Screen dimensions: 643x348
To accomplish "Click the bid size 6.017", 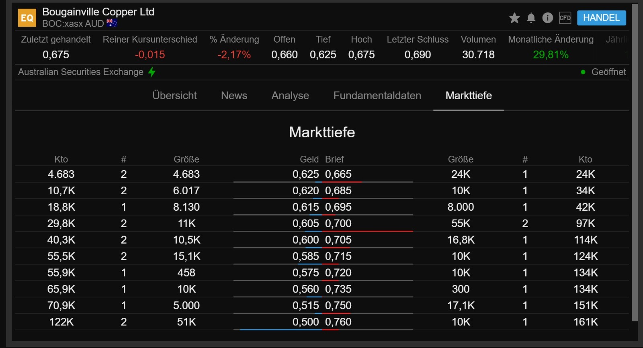I will (x=186, y=191).
